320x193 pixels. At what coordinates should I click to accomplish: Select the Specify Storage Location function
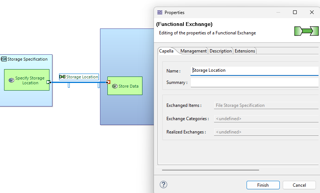27,80
